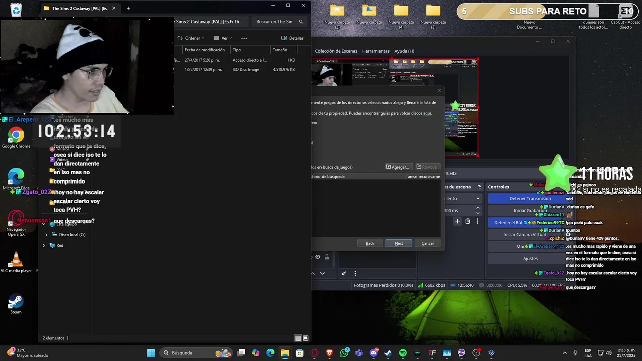Click the Windows taskbar 'Búsqueda' search box
642x361 pixels.
click(197, 353)
